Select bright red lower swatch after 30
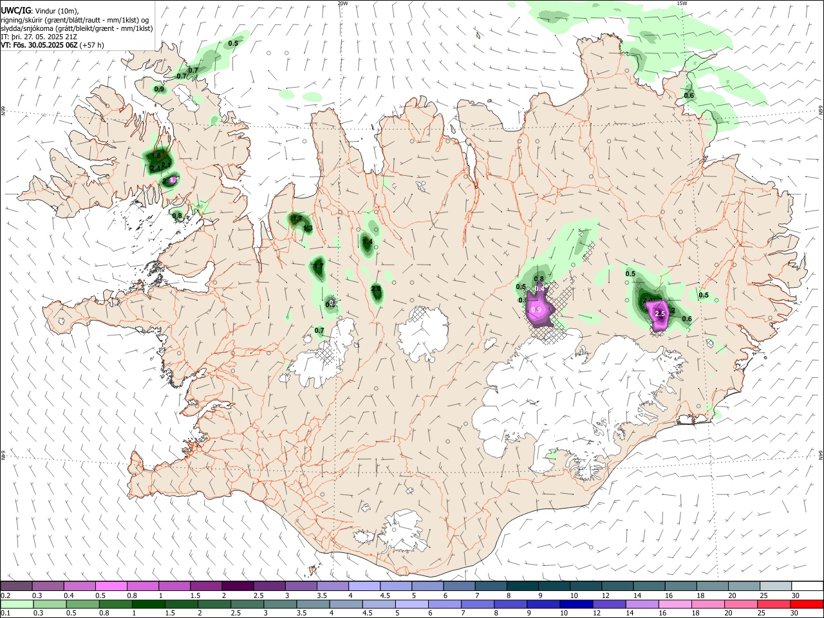 pos(806,604)
